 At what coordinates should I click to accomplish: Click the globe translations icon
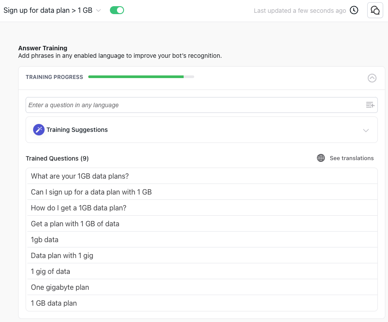pyautogui.click(x=321, y=158)
